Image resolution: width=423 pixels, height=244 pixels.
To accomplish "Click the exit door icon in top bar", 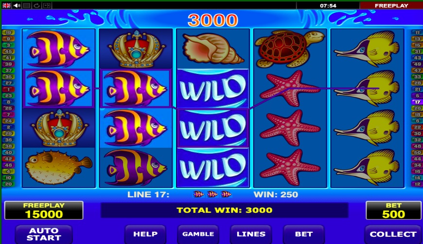I will [x=46, y=5].
